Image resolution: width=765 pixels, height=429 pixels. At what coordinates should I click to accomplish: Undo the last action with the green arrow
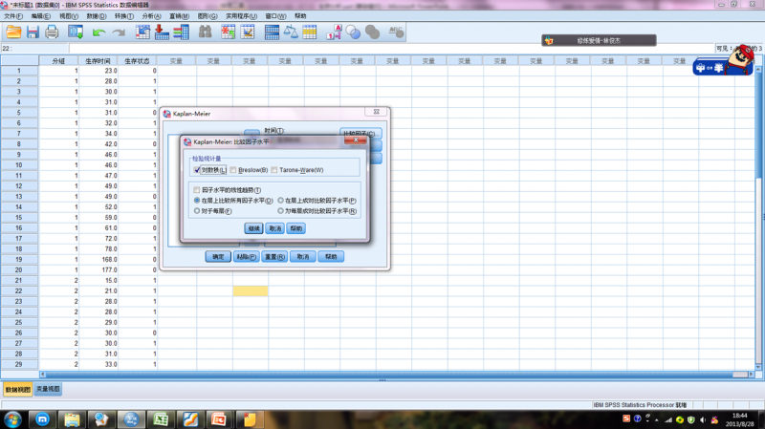[x=99, y=32]
